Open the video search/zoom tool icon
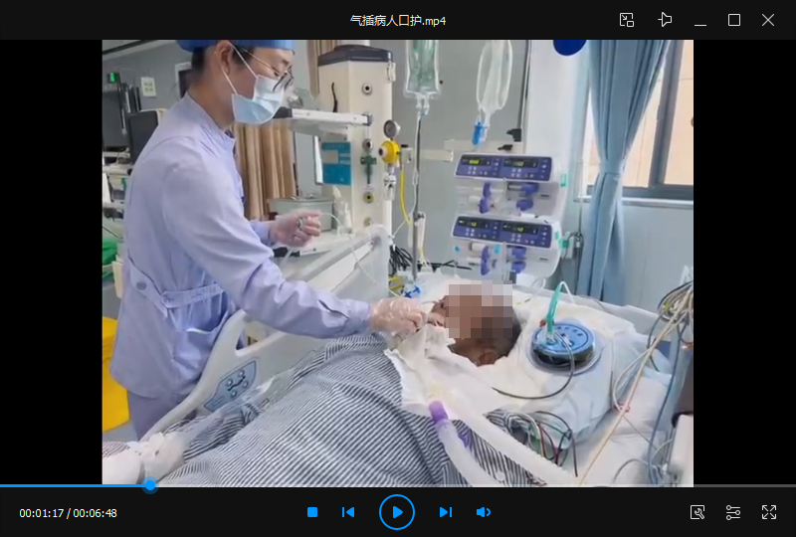 point(697,513)
